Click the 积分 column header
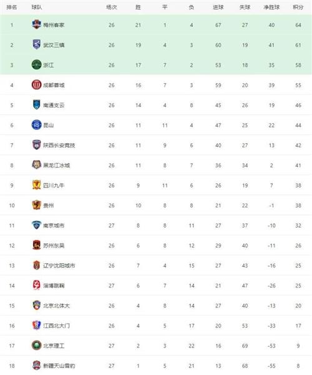This screenshot has height=375, width=312. [298, 7]
